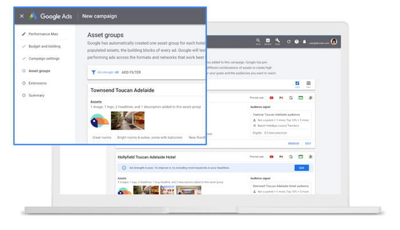Click the REMOVE link
The image size is (400, 230).
[x=293, y=144]
